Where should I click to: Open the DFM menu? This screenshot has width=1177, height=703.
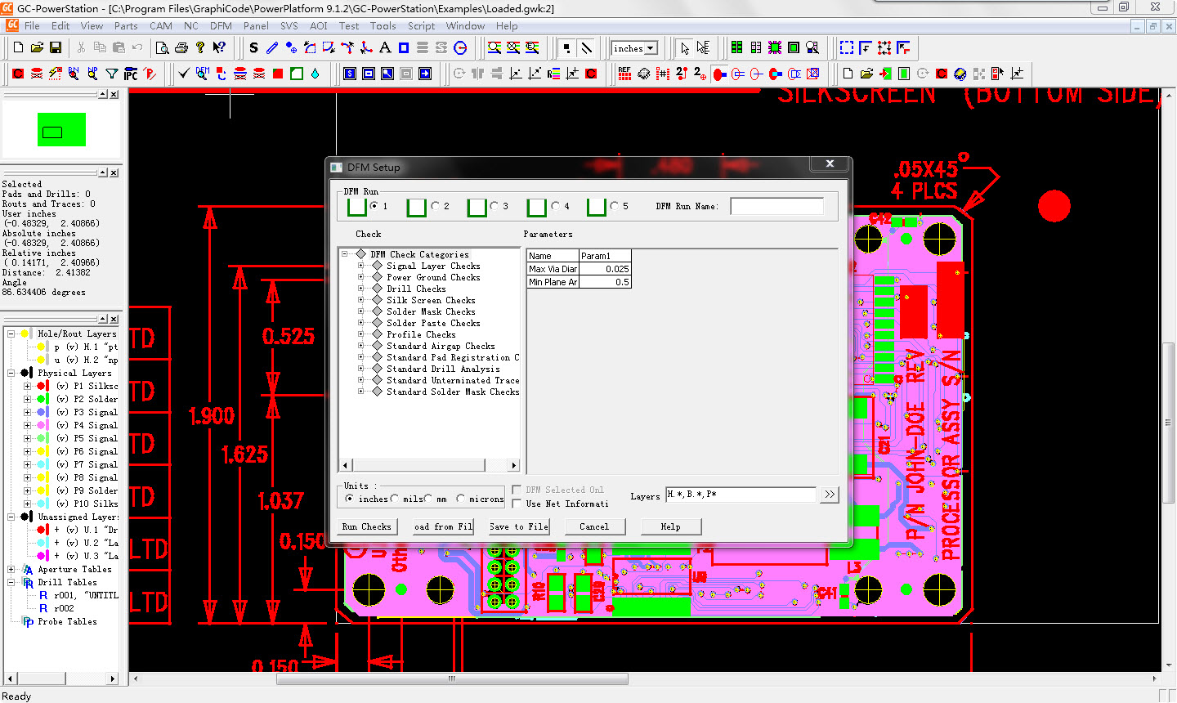pos(221,25)
